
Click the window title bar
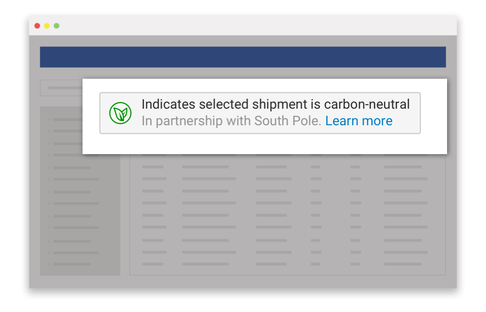(x=243, y=26)
